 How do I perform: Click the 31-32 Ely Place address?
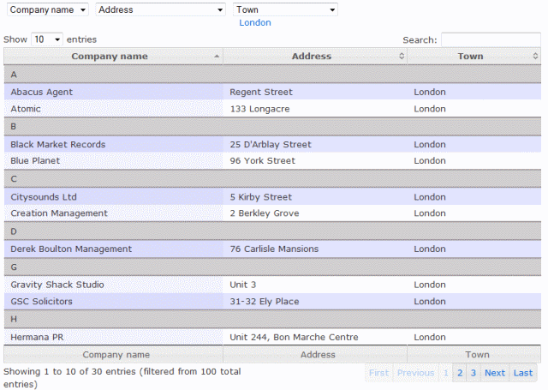point(315,302)
